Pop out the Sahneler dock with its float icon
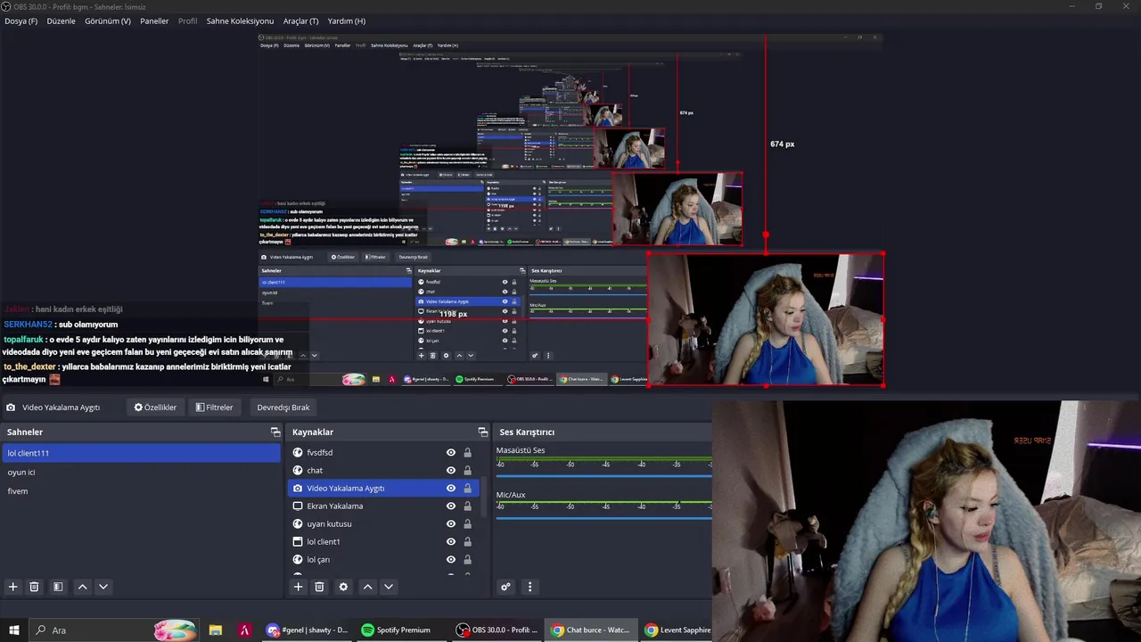Image resolution: width=1141 pixels, height=642 pixels. click(x=275, y=432)
